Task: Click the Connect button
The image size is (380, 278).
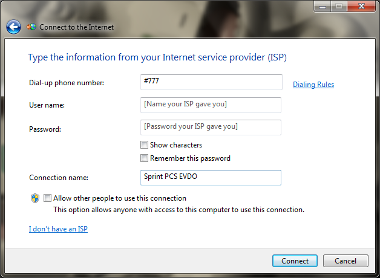Action: coord(295,261)
